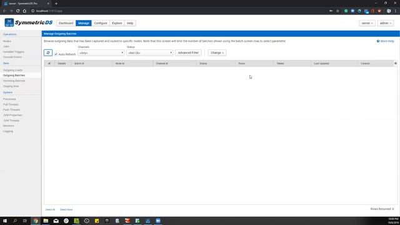Open the yellow sticky notes taskbar app
This screenshot has height=225, width=400.
point(97,221)
